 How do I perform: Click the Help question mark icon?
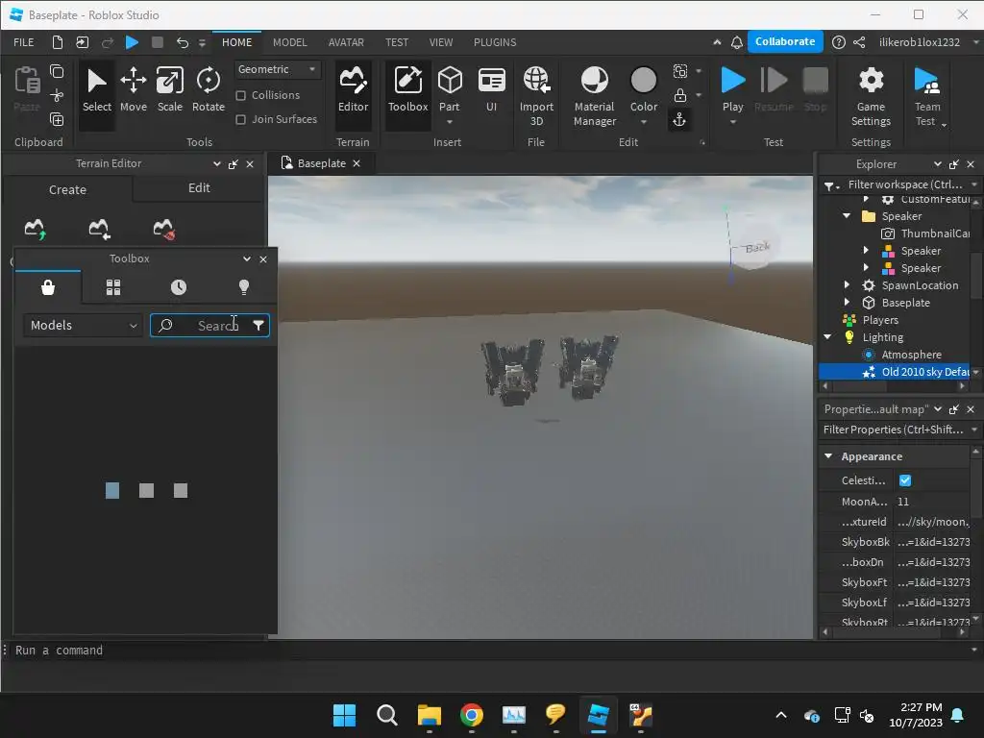pos(838,42)
